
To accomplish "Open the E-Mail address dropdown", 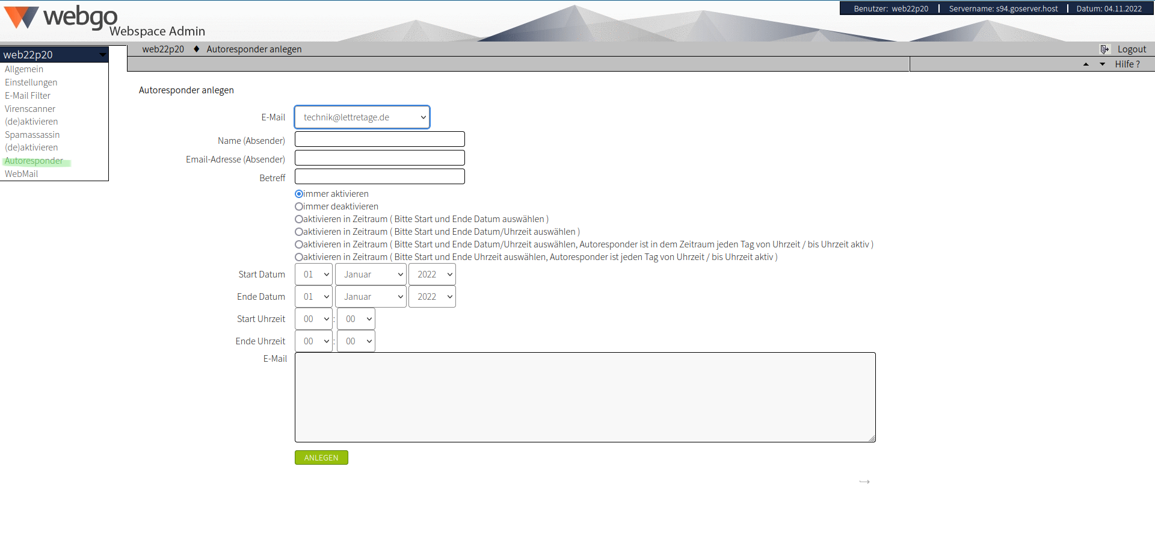I will pyautogui.click(x=362, y=117).
